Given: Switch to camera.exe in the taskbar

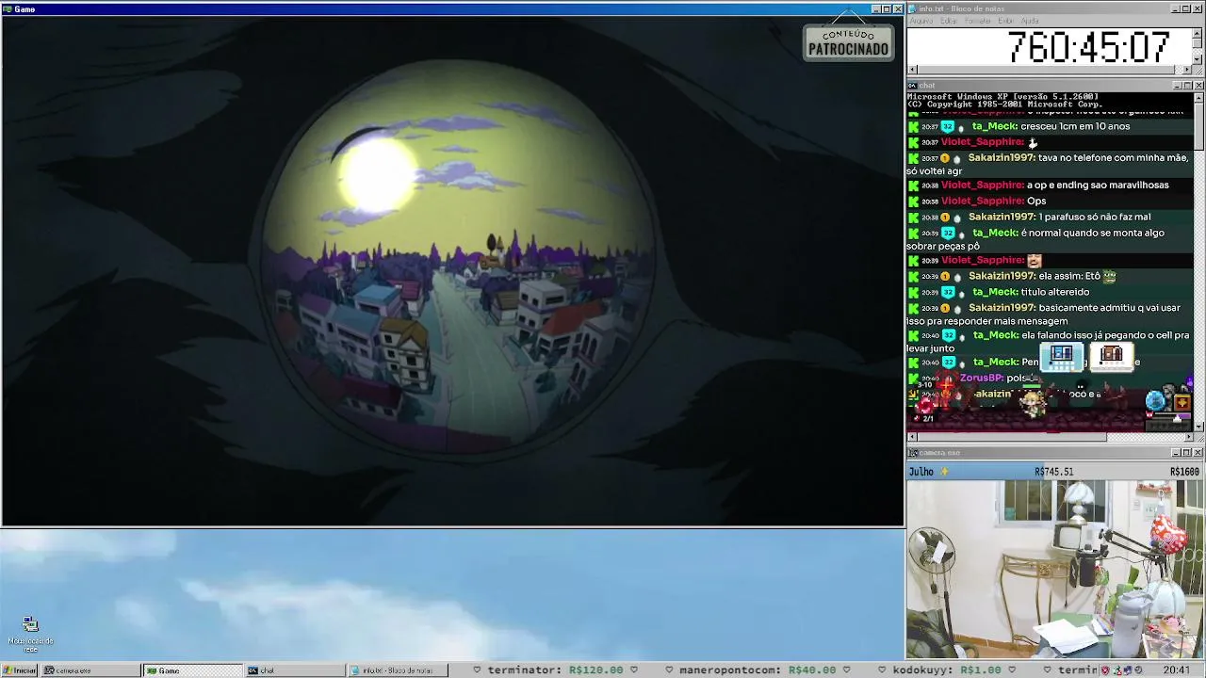Looking at the screenshot, I should click(x=91, y=670).
